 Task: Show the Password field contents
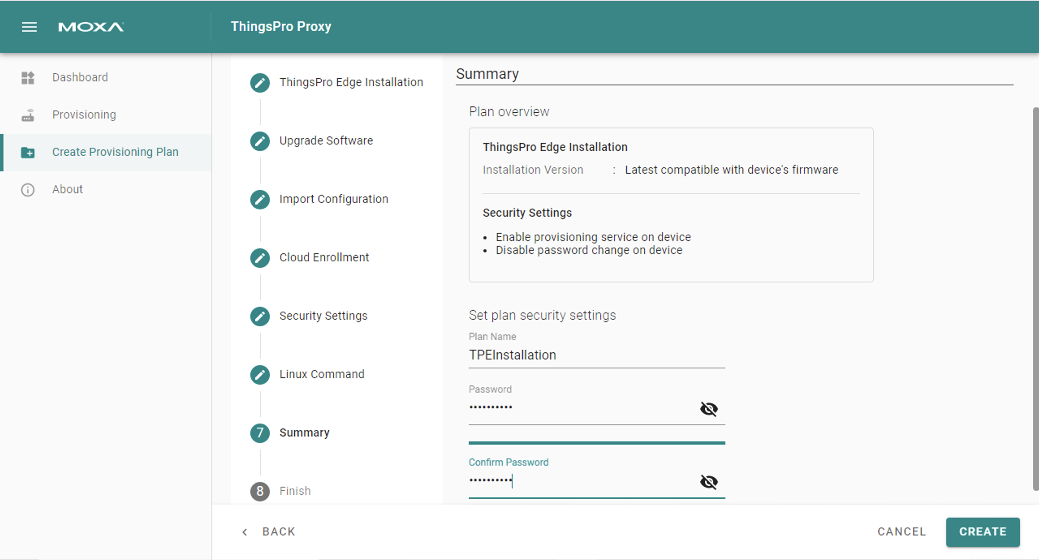click(x=709, y=409)
